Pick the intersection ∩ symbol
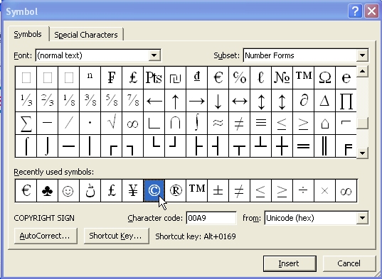Viewport: 382px width, 279px height. click(176, 124)
